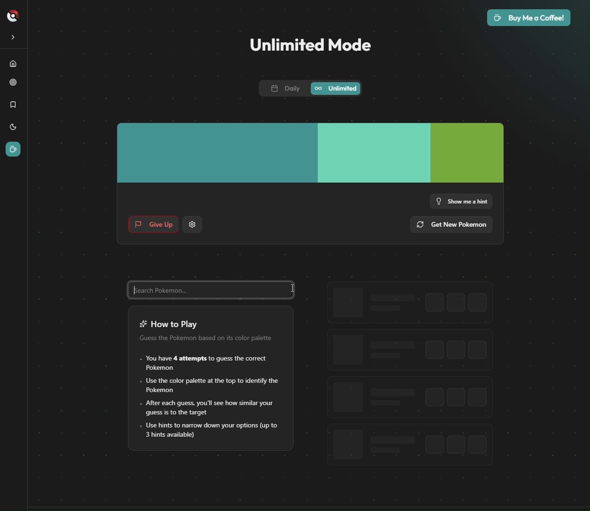This screenshot has width=590, height=511.
Task: Expand the left sidebar with the chevron
Action: (x=13, y=37)
